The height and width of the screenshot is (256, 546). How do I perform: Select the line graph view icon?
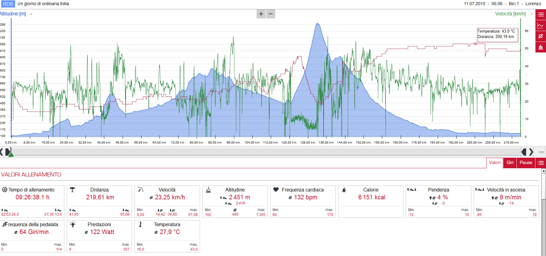point(541,26)
